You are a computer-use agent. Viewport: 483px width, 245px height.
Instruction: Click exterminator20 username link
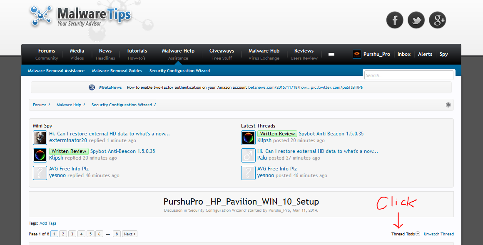coord(68,140)
